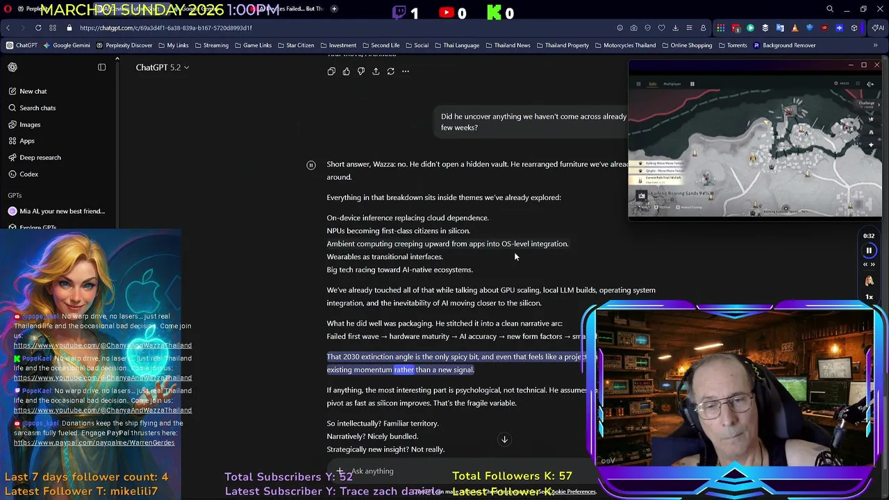The height and width of the screenshot is (500, 889).
Task: Select the Solo tab in game window
Action: coord(652,84)
